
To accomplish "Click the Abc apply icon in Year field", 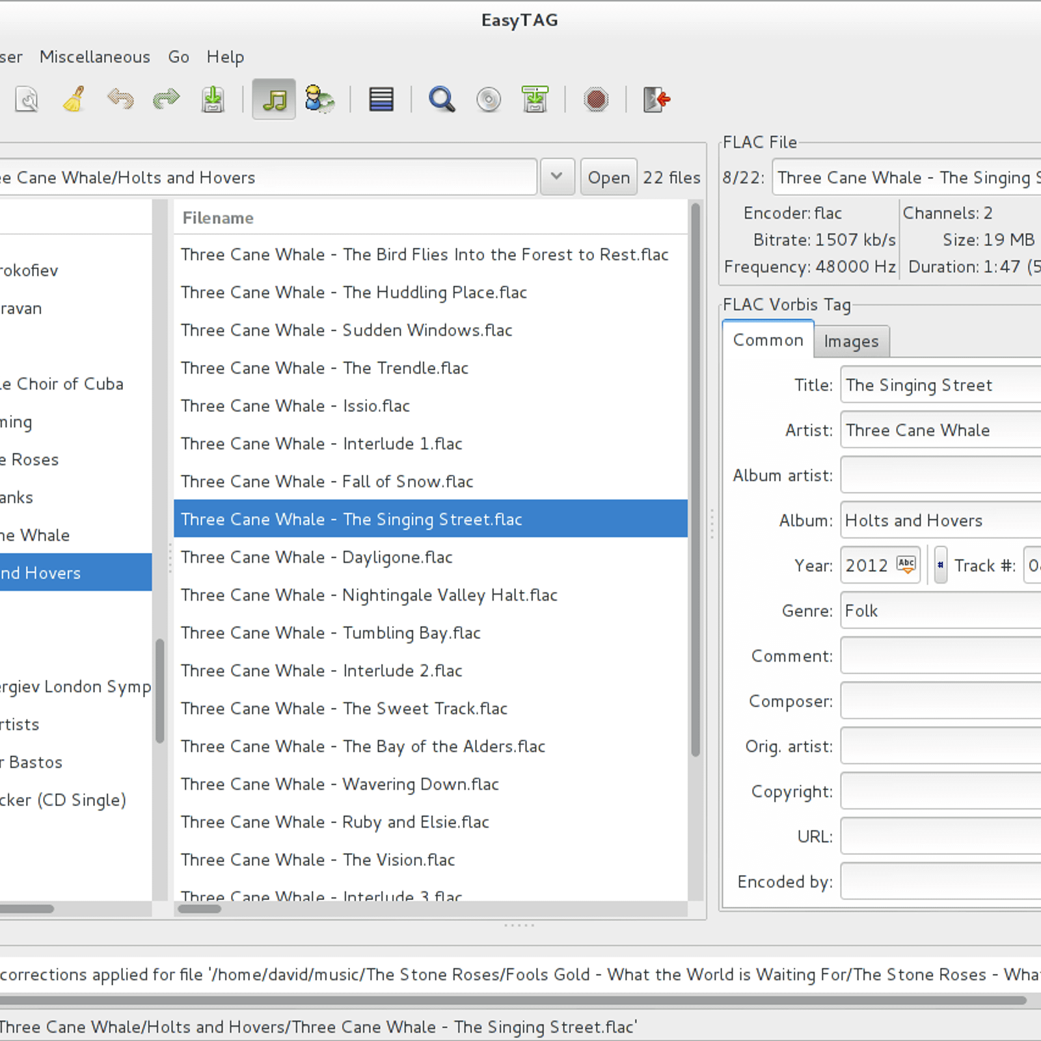I will [906, 565].
